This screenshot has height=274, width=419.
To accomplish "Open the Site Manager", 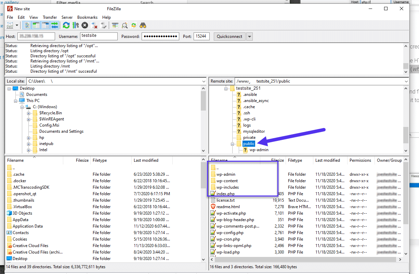I will (10, 25).
